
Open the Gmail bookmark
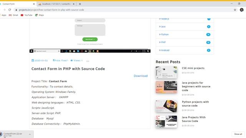13,15
